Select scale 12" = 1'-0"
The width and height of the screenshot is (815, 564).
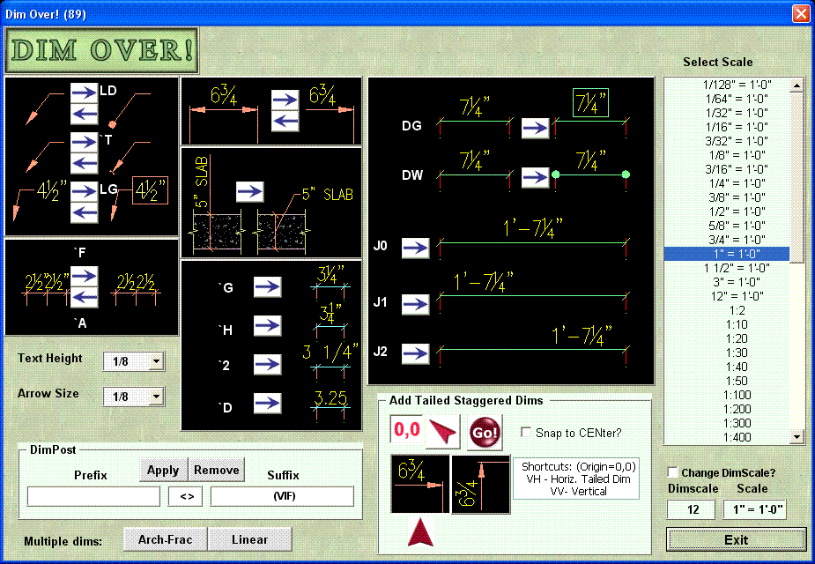pyautogui.click(x=727, y=296)
